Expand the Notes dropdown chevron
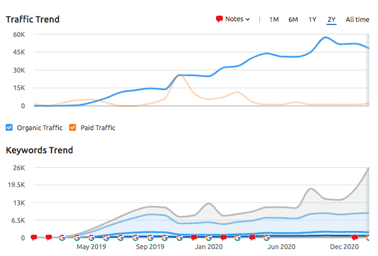The image size is (378, 256). (x=248, y=19)
